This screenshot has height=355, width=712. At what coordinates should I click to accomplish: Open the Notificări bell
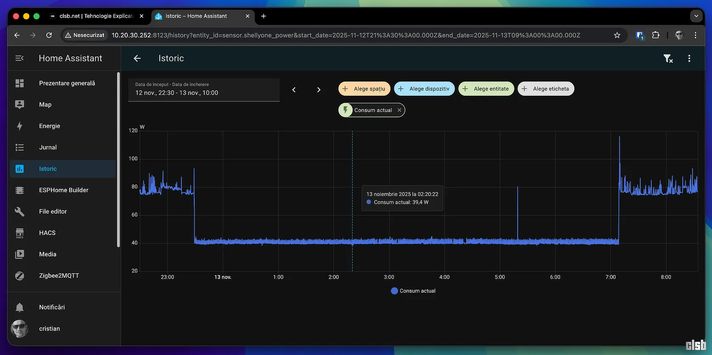[x=20, y=307]
